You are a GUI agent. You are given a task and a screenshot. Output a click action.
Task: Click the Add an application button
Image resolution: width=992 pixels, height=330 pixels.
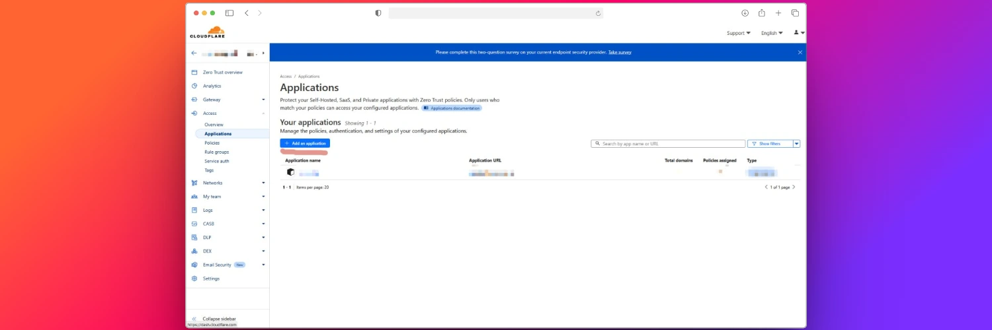tap(305, 143)
